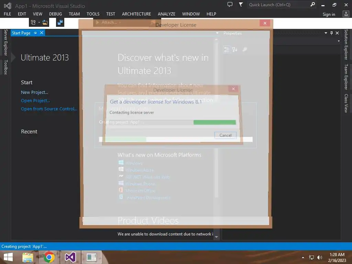Click the rightmost pinned taskbar app icon
The width and height of the screenshot is (352, 264).
[x=91, y=257]
